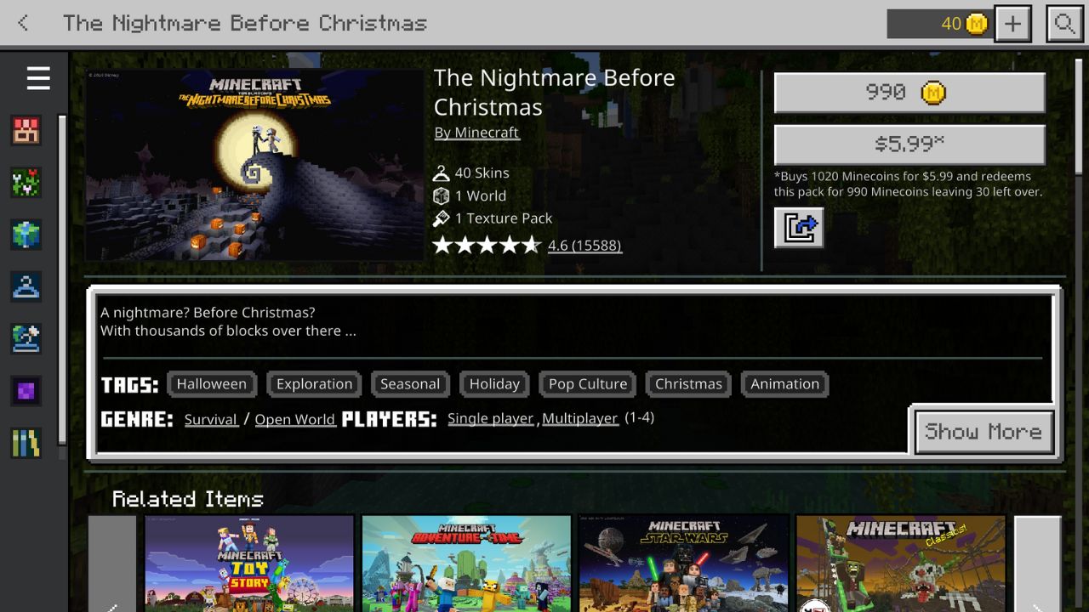Select the Pop Culture tag
This screenshot has width=1089, height=612.
pos(588,384)
